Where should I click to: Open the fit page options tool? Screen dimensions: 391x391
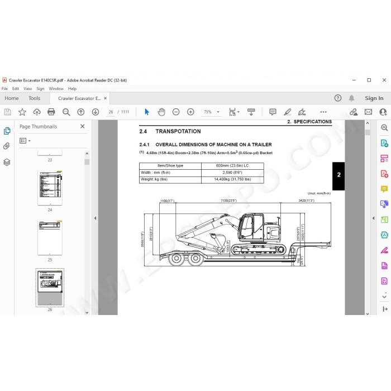click(x=232, y=112)
